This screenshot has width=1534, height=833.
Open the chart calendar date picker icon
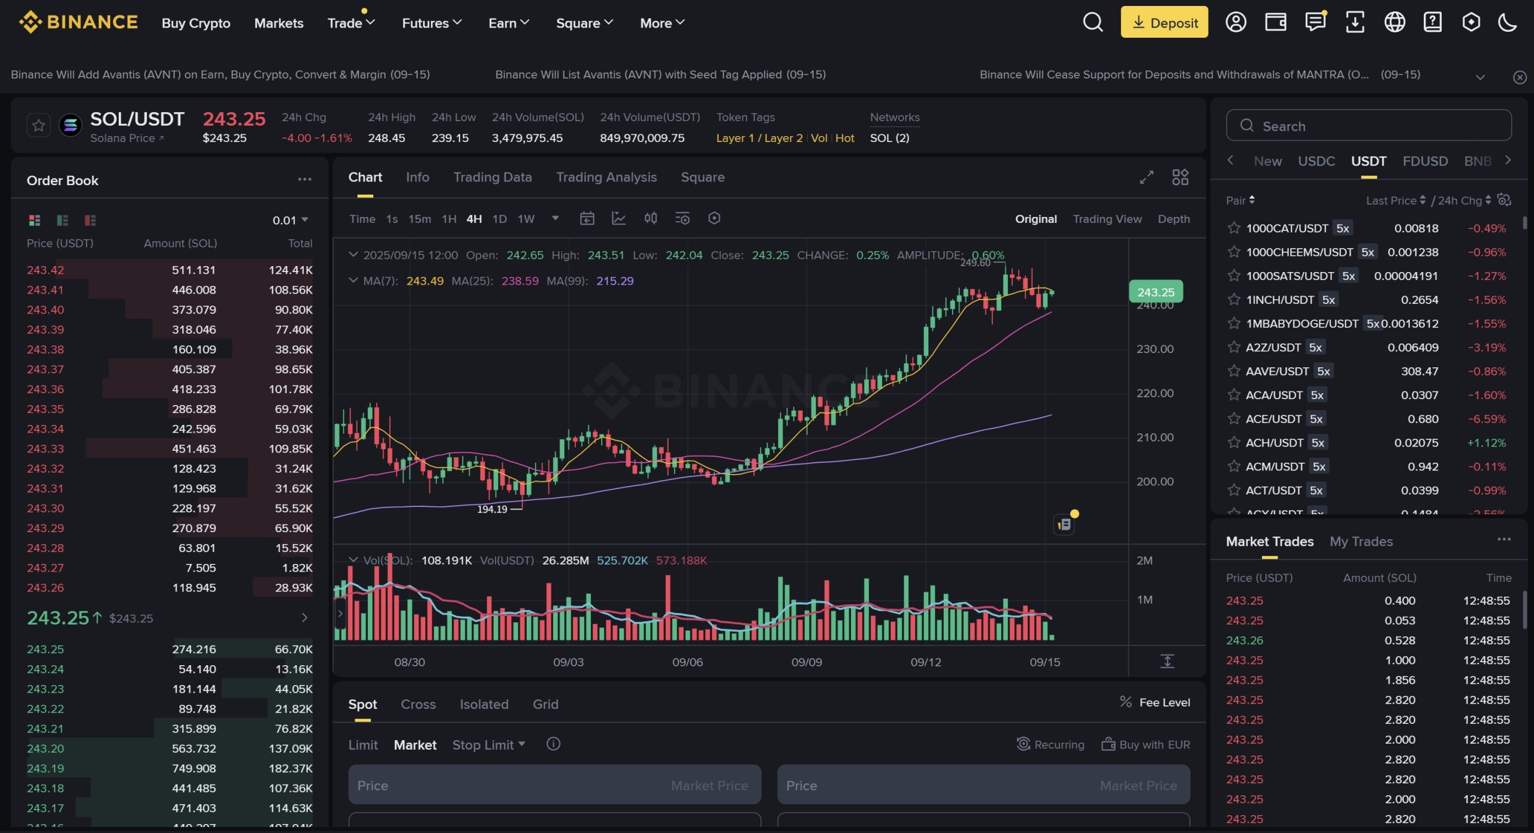587,218
